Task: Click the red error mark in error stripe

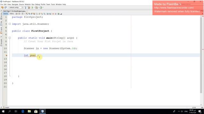Action: 203,49
